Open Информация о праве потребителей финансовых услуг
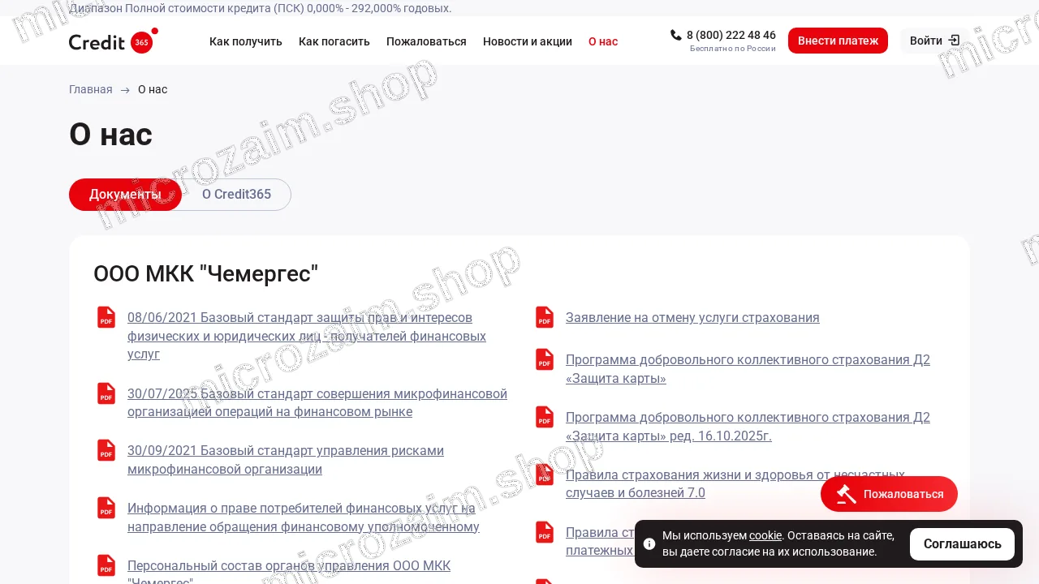This screenshot has width=1039, height=584. pyautogui.click(x=304, y=517)
